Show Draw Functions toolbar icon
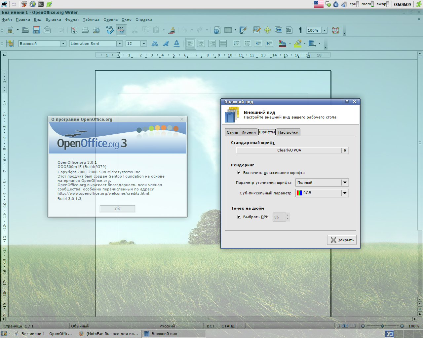The height and width of the screenshot is (338, 423). (243, 30)
